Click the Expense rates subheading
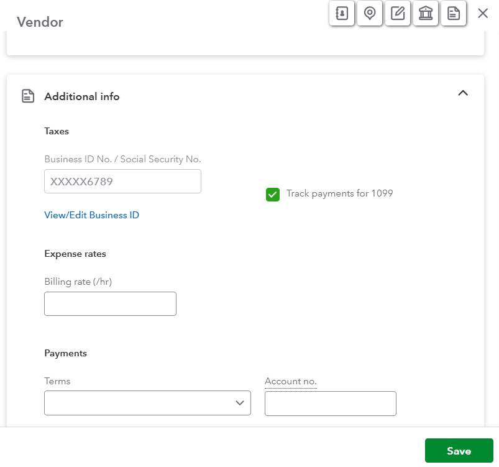The width and height of the screenshot is (499, 467). [x=75, y=254]
